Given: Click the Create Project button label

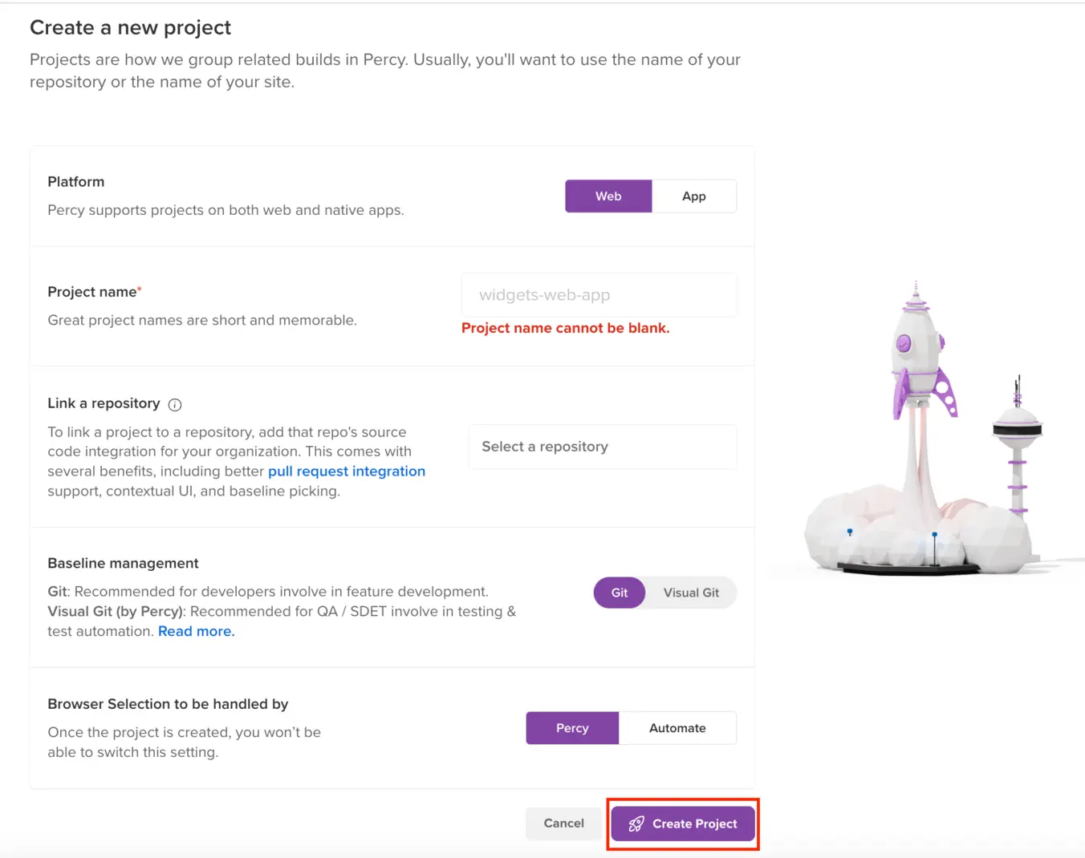Looking at the screenshot, I should pos(694,824).
